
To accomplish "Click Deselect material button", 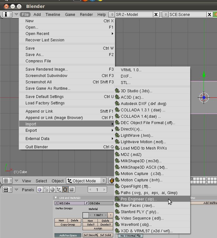I will (105, 225).
